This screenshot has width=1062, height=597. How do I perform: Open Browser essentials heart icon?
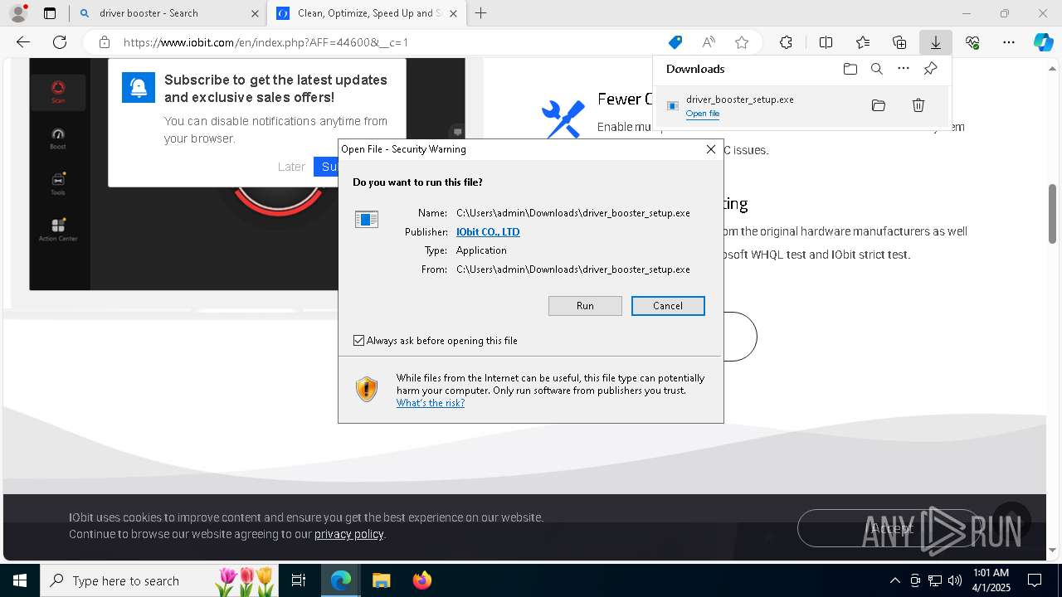click(x=972, y=42)
